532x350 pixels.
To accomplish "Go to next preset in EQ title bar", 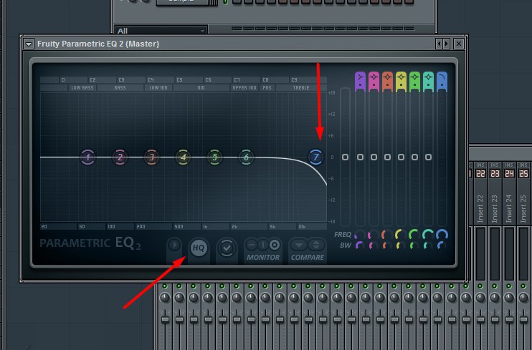I will pyautogui.click(x=447, y=44).
